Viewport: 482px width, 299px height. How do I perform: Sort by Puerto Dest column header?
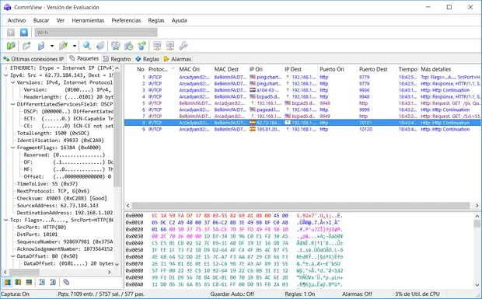(376, 69)
